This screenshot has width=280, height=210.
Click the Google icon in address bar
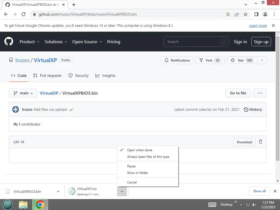[x=228, y=14]
